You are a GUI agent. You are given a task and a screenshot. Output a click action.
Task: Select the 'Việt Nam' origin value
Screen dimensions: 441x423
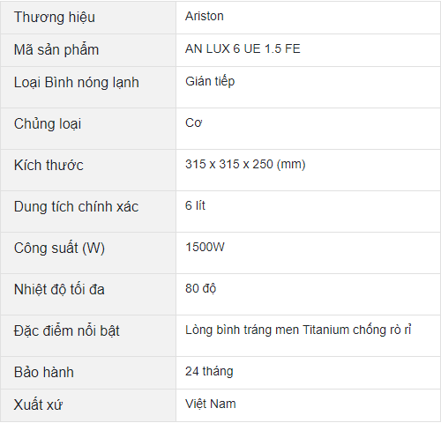(x=211, y=404)
